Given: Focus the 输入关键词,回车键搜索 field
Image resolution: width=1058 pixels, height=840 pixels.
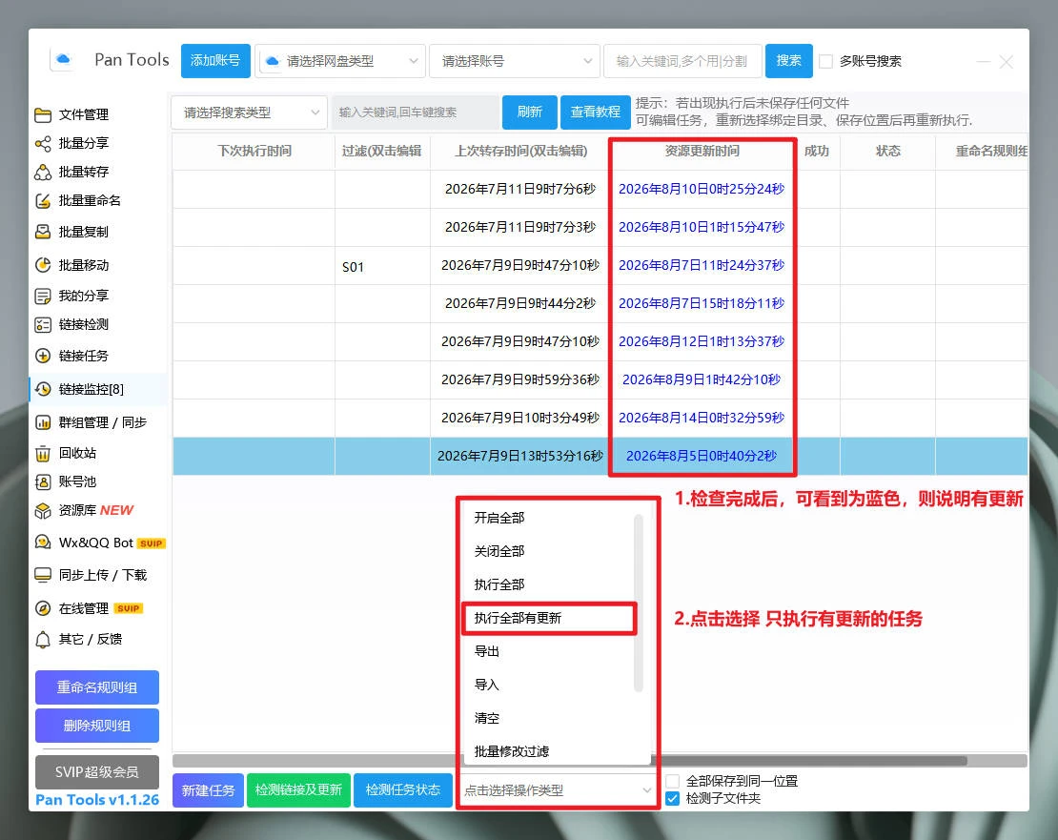Looking at the screenshot, I should coord(415,113).
